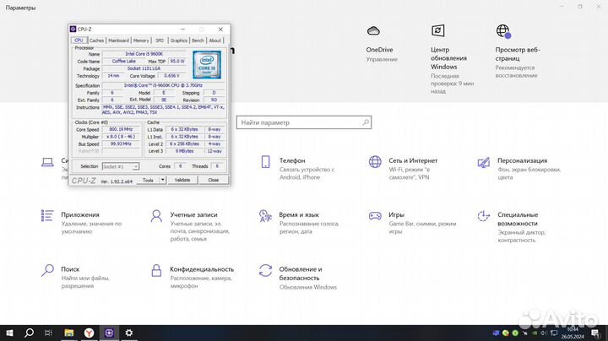Switch to the Bench tab in CPU-Z
Screen dimensions: 608x341
click(198, 41)
